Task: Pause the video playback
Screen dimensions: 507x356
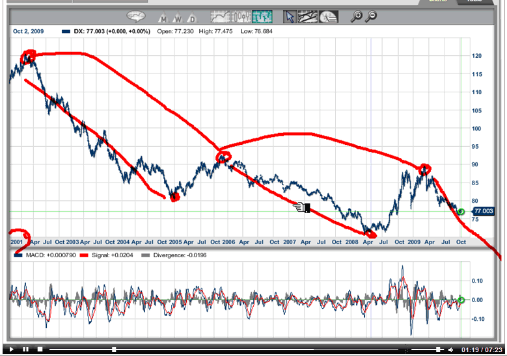Action: click(25, 350)
